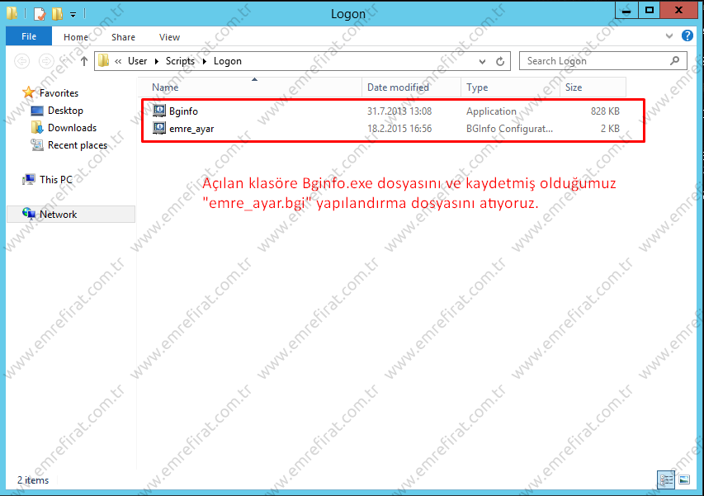Screen dimensions: 704x496
Task: Expand the Scripts breadcrumb arrow
Action: (204, 61)
